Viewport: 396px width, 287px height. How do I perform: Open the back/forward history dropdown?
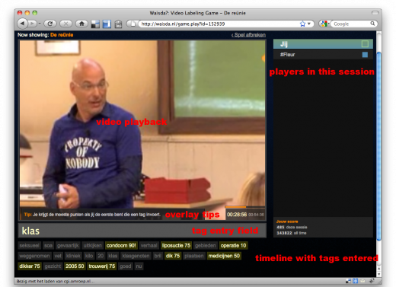click(40, 24)
